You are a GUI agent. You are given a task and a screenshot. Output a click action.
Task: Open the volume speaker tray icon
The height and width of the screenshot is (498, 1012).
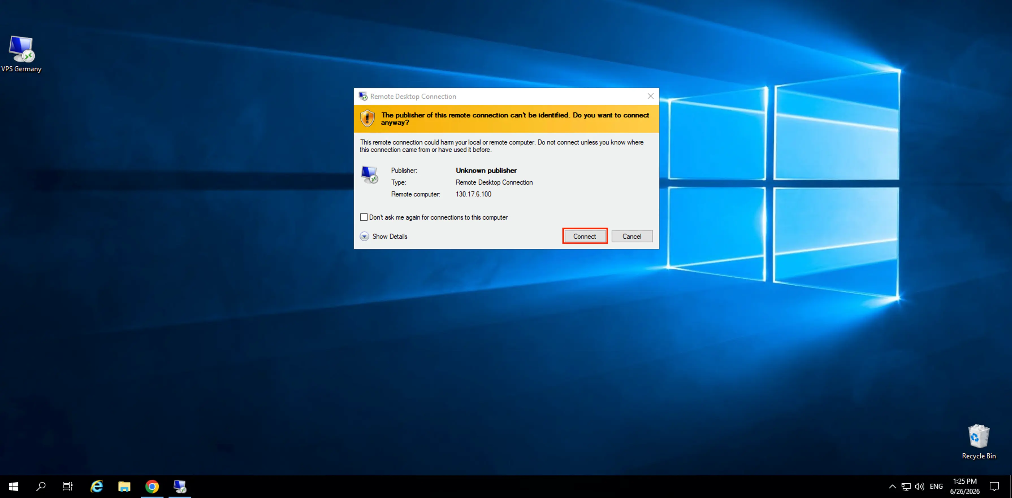919,487
